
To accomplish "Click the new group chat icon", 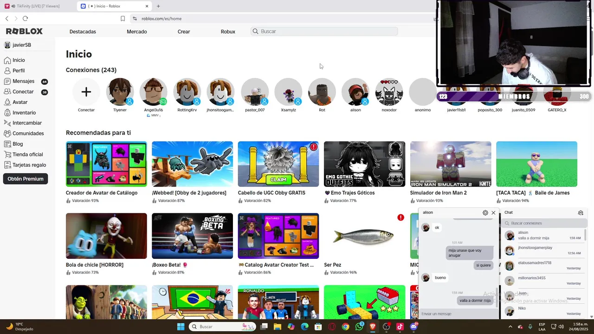I will [581, 212].
